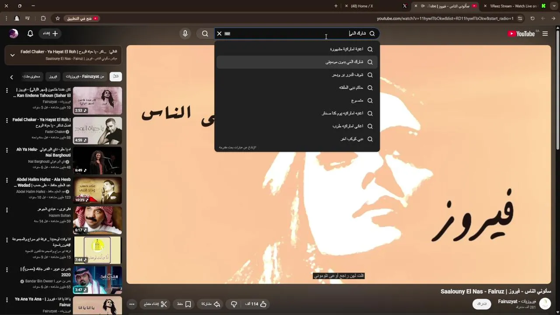This screenshot has width=560, height=315.
Task: Close the '(48) Home / X' tab
Action: (x=346, y=6)
